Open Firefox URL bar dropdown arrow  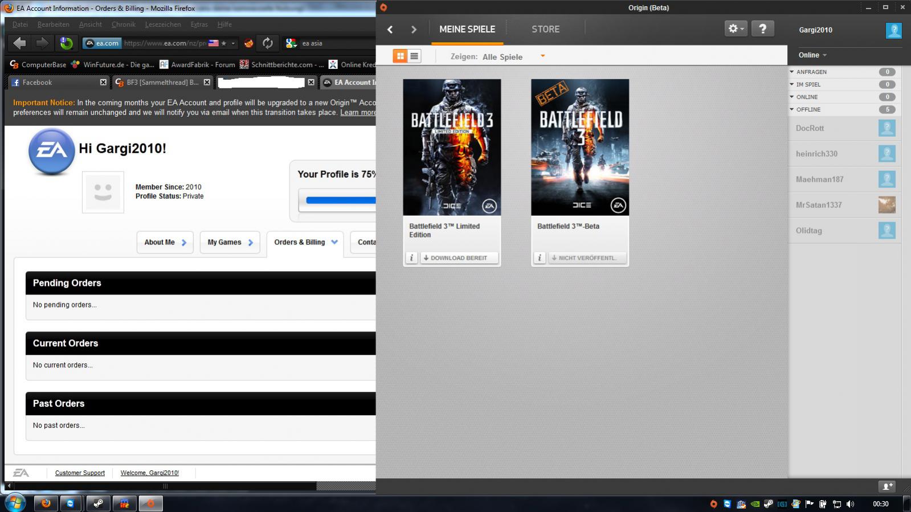[232, 43]
